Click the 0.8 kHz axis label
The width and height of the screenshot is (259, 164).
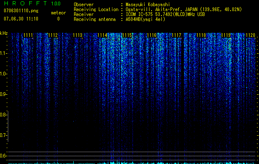click(x=3, y=115)
